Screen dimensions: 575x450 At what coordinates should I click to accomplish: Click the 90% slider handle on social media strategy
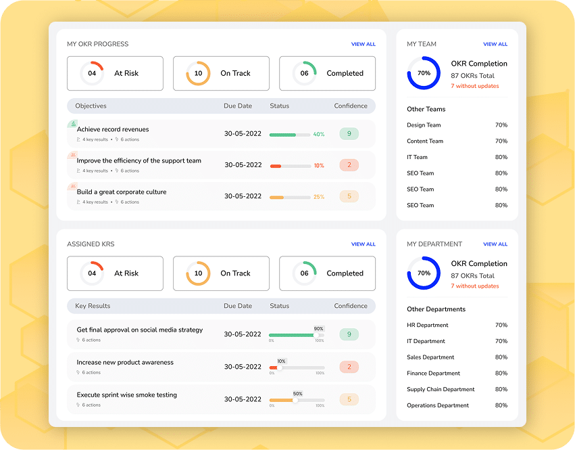coord(318,335)
